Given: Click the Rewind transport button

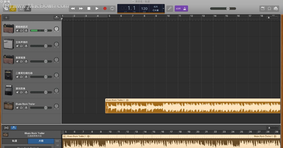Looking at the screenshot, I should coord(73,8).
